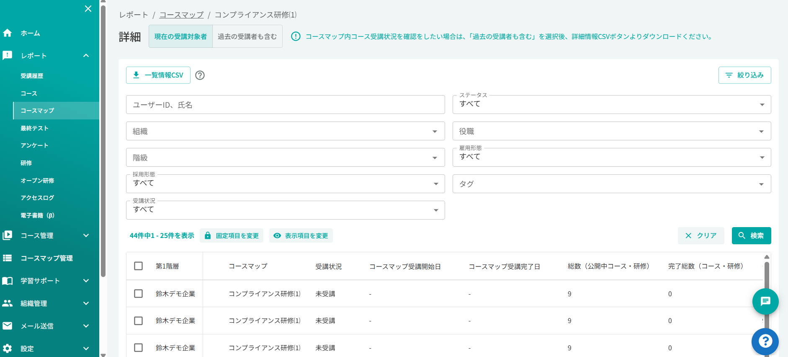Click the info exclamation icon near the notice
Viewport: 788px width, 357px height.
pyautogui.click(x=296, y=36)
